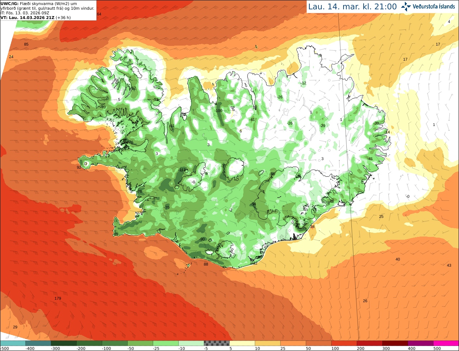459x351 pixels.
Task: Click the darkest green -300 to -200 swatch
Action: click(64, 343)
